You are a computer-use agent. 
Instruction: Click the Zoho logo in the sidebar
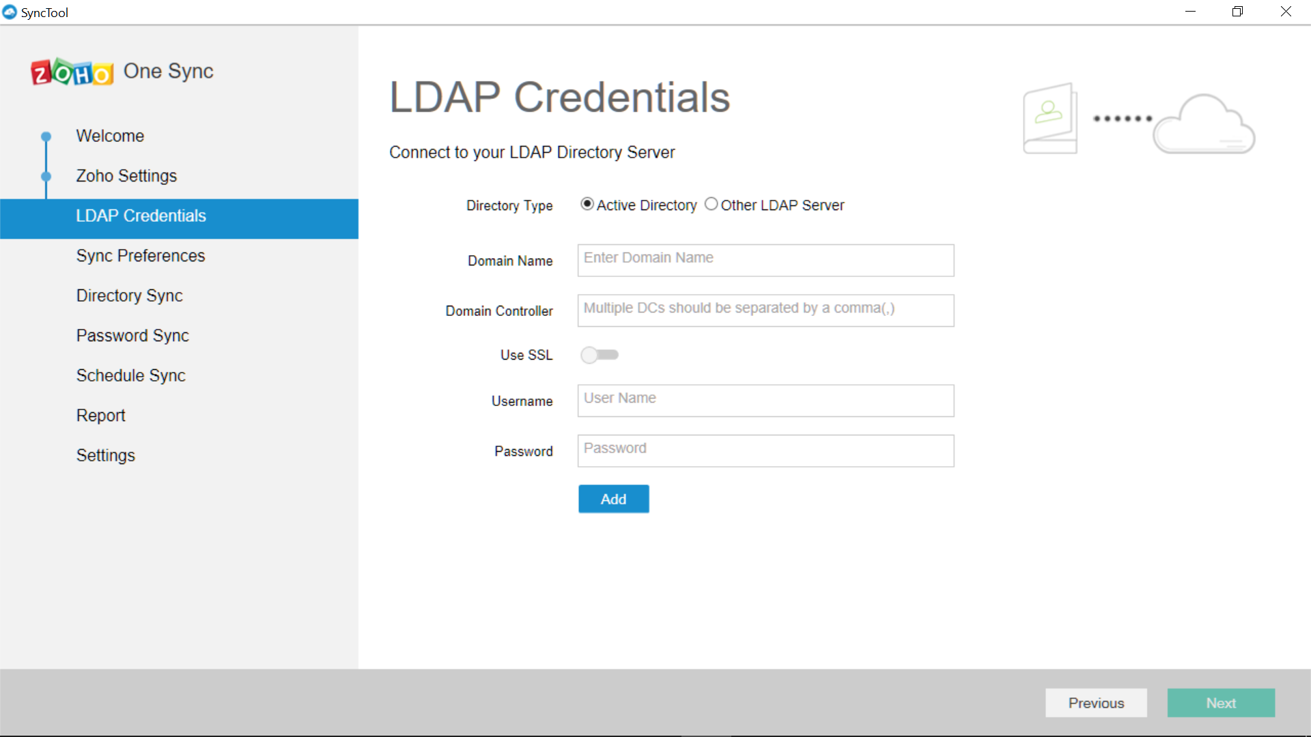[72, 71]
